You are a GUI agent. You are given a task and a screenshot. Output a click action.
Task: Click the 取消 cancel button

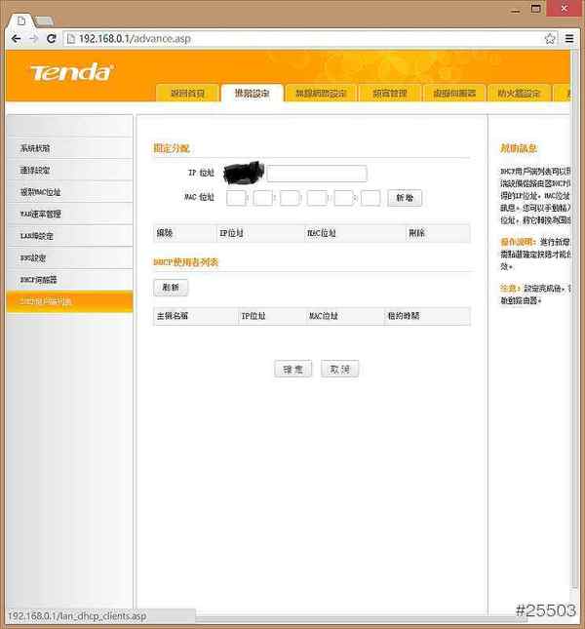coord(339,369)
